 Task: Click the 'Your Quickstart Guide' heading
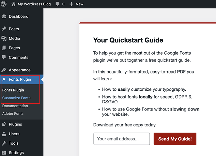[x=128, y=40]
